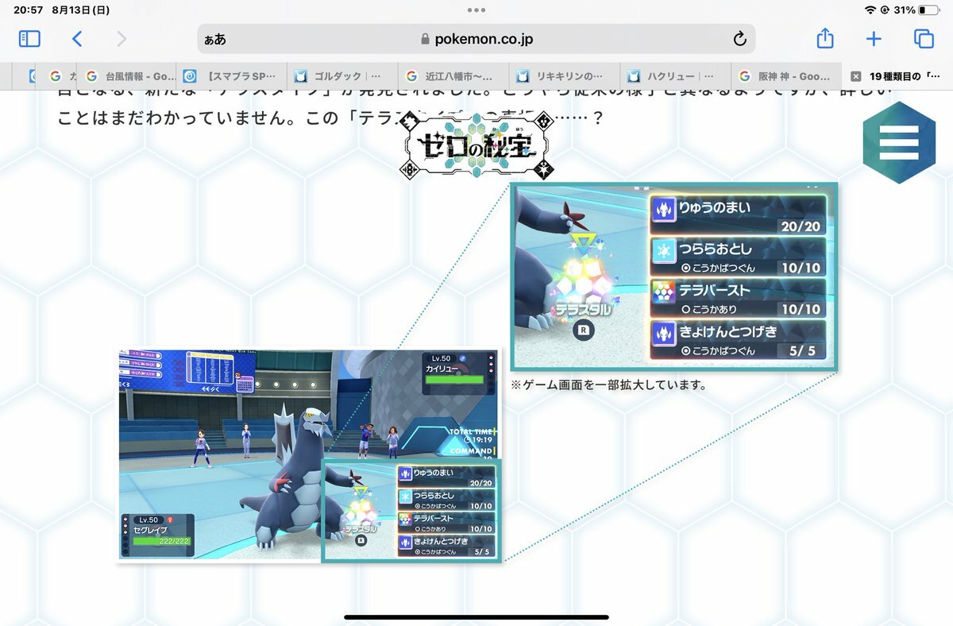Tap the セグレイブ 222/222 HP box
The width and height of the screenshot is (953, 626).
(x=157, y=535)
